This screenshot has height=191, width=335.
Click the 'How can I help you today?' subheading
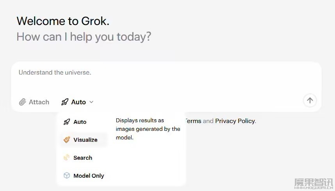point(84,37)
